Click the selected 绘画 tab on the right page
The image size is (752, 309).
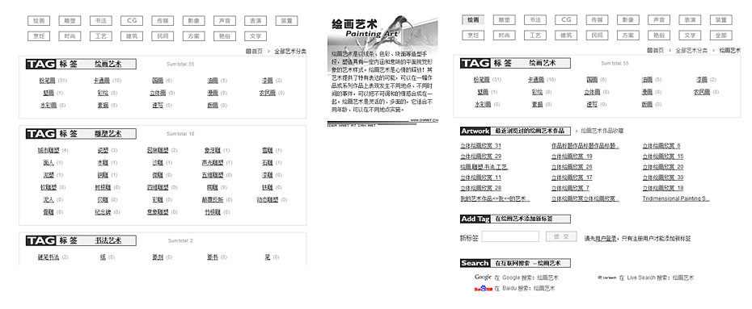point(473,20)
